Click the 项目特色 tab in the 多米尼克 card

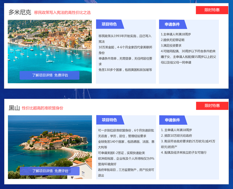pos(110,24)
